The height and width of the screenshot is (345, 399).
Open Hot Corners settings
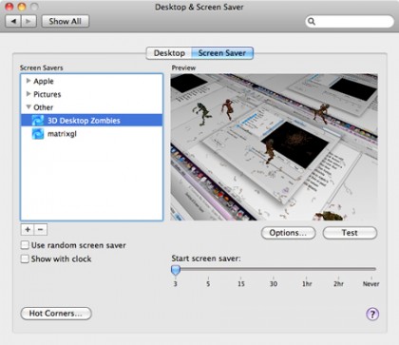56,314
